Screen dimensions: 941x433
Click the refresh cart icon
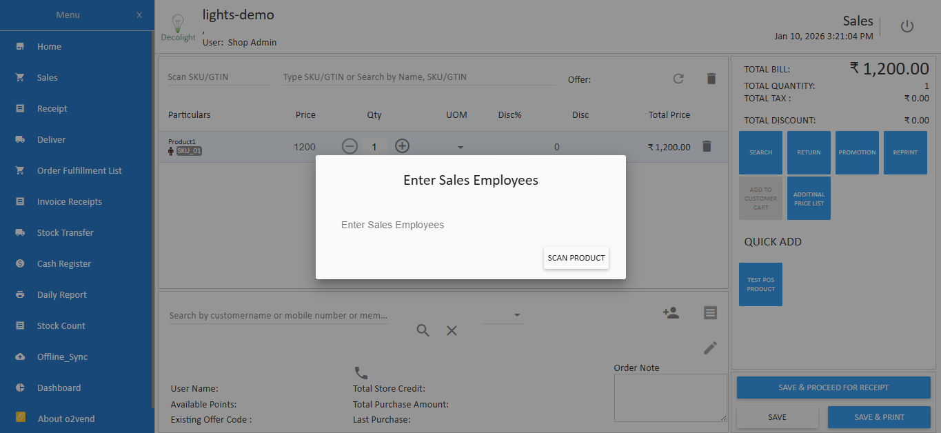coord(678,79)
